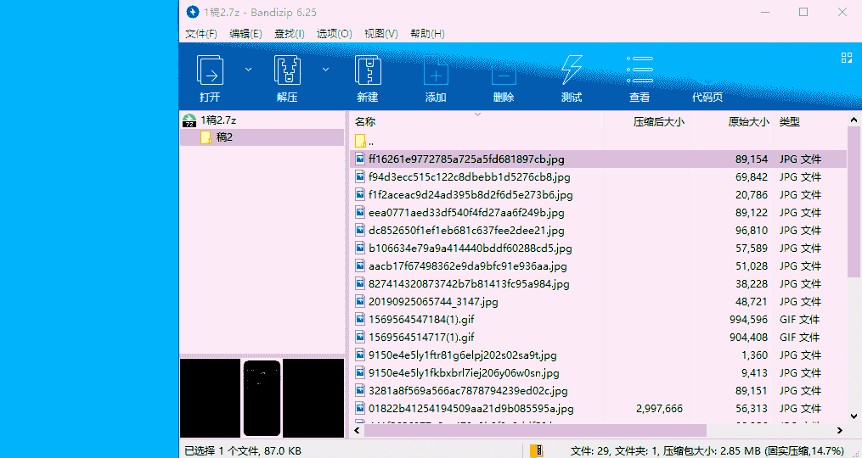This screenshot has width=862, height=458.
Task: Click icon of 827414320873742b7b81413fc95a984.jpg
Action: [360, 283]
